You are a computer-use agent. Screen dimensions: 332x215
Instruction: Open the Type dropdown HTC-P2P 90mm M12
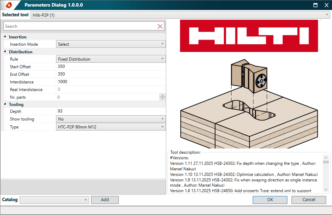[111, 127]
